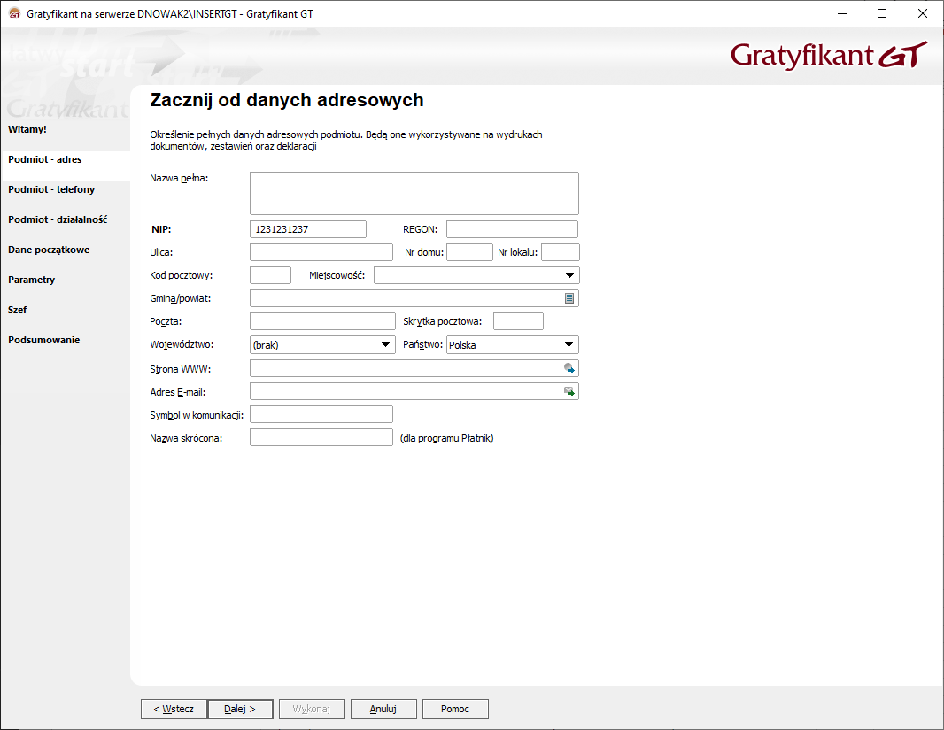The width and height of the screenshot is (944, 730).
Task: Click the Ulica input field
Action: pos(321,252)
